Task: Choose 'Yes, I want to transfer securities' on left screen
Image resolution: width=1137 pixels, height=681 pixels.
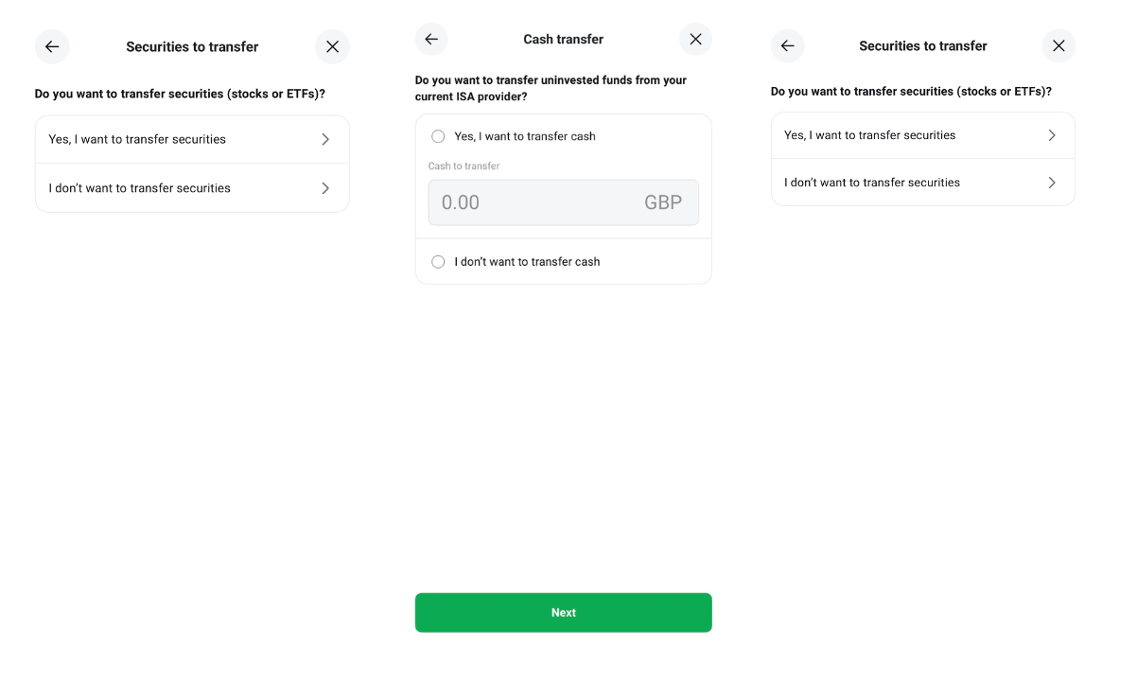Action: pyautogui.click(x=137, y=139)
